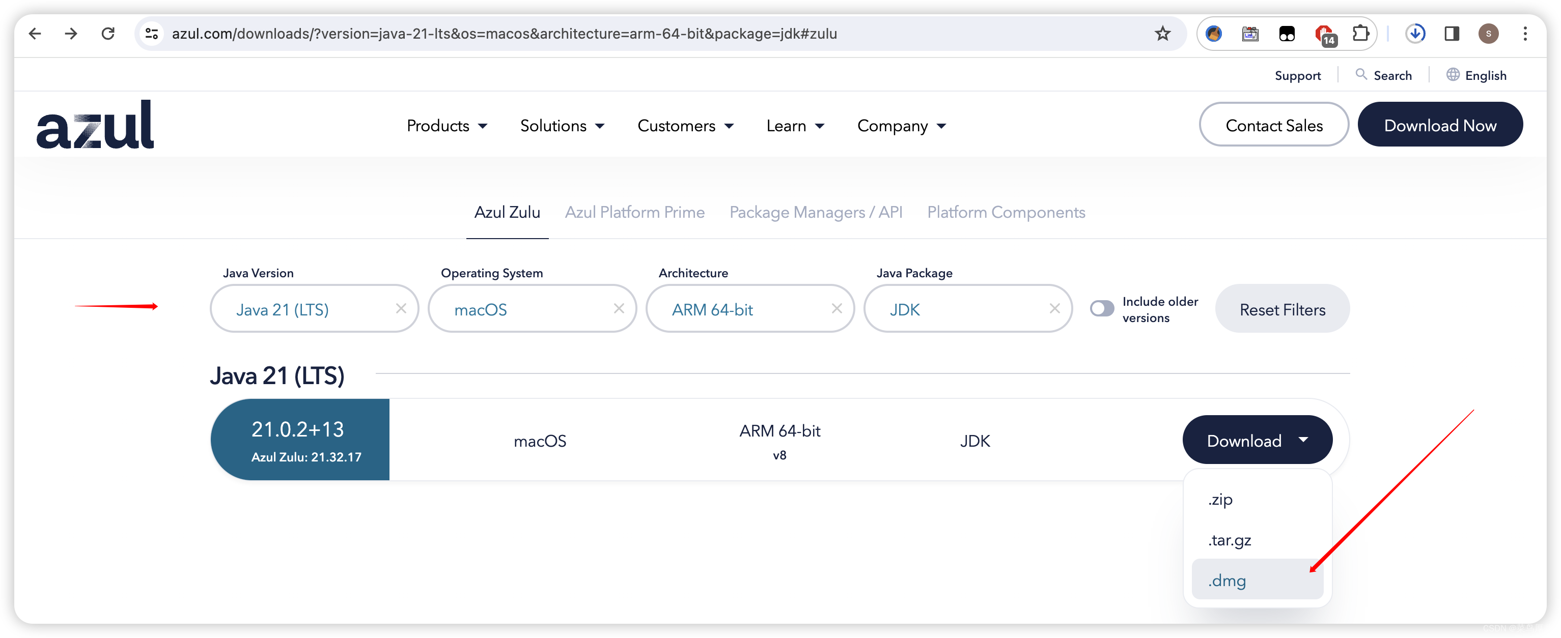Screen dimensions: 1561x638
Task: Expand the Products menu
Action: [x=447, y=126]
